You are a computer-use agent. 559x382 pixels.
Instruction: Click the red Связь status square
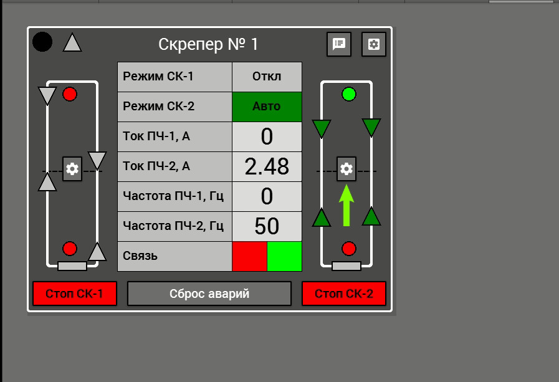tap(249, 256)
